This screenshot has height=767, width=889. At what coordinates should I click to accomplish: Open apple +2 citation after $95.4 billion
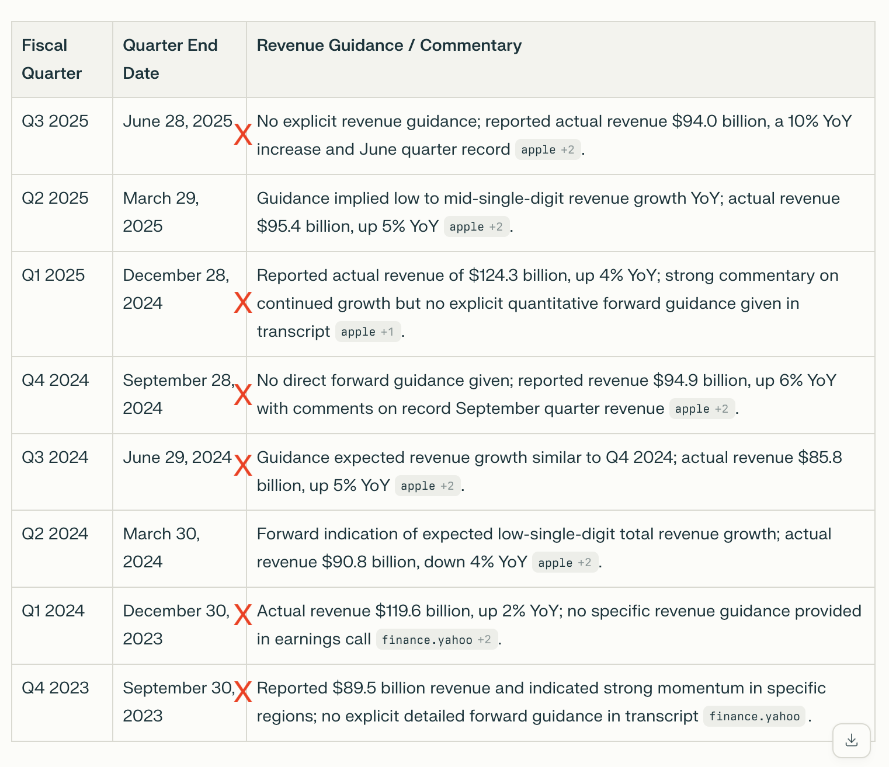tap(476, 227)
